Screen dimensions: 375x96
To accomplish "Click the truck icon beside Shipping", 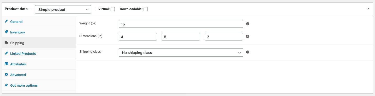I will [7, 43].
